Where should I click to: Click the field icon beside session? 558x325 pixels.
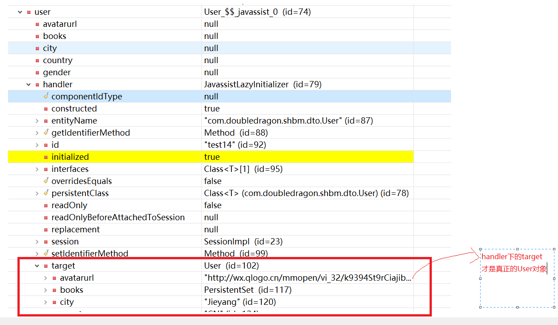[x=46, y=242]
